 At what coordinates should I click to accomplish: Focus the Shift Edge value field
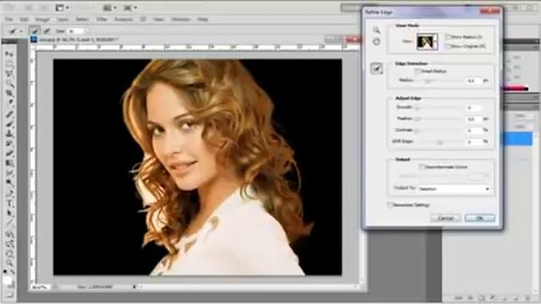point(474,142)
